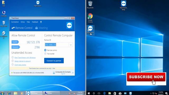Screen dimensions: 169x95
Task: Switch to TeamViewer task on Windows 7 taskbar
Action: [34, 93]
